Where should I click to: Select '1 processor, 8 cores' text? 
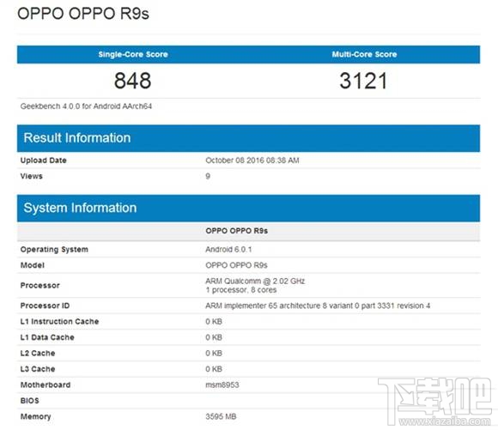click(241, 290)
